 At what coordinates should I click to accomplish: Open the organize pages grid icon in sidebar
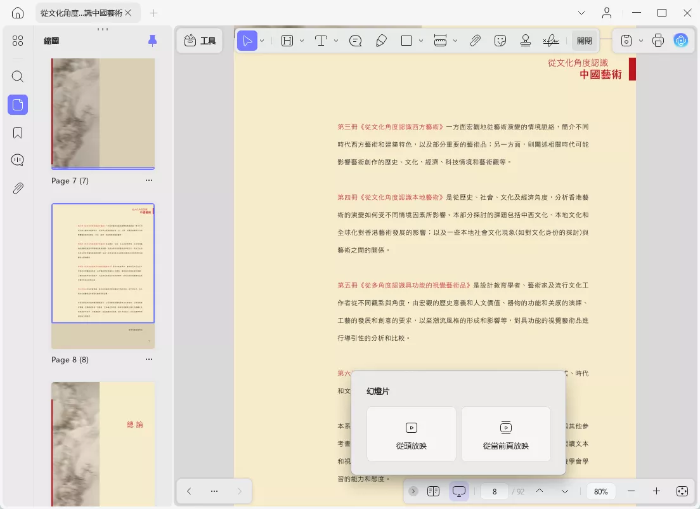pos(17,41)
